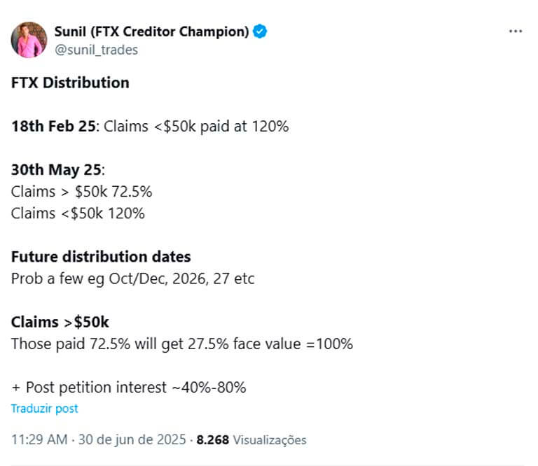View the 8.268 Visualizações count

coord(251,439)
